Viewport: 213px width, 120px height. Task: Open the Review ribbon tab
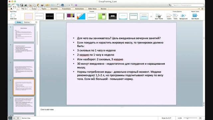[x=104, y=9]
